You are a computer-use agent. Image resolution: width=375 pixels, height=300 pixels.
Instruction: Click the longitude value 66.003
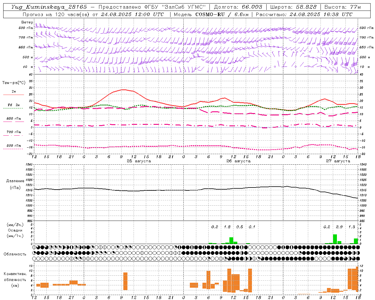(252, 7)
